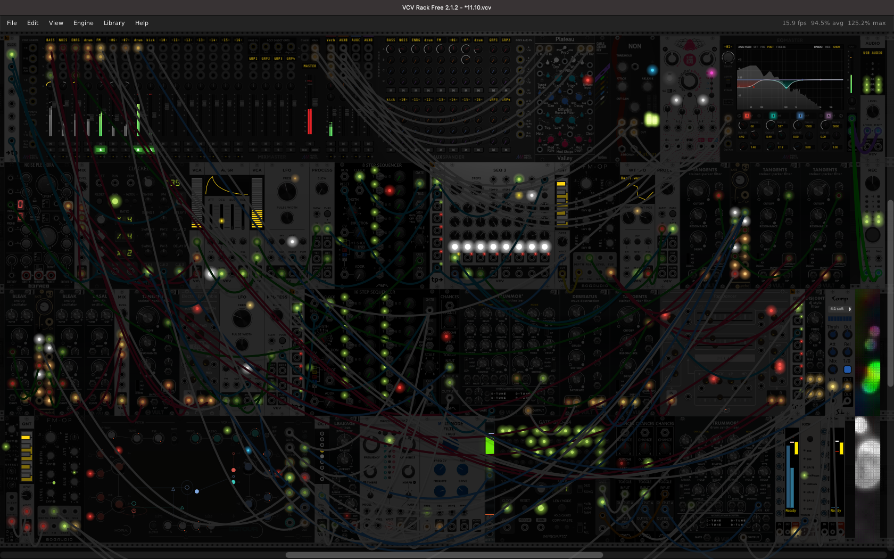Viewport: 894px width, 559px height.
Task: Click the vertical rack scrollbar
Action: 890,293
